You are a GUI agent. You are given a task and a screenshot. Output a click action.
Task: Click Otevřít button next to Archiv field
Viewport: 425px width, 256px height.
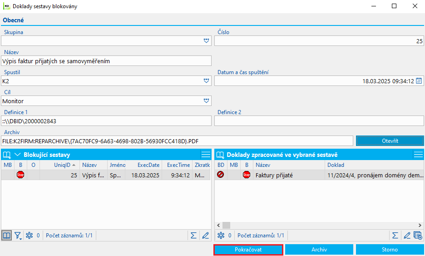[x=390, y=141]
